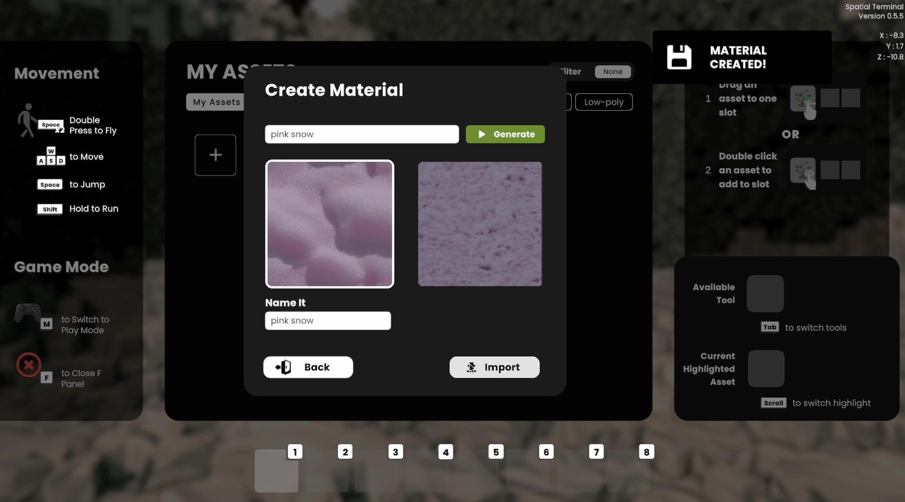The image size is (905, 502).
Task: Toggle the None filter option
Action: pyautogui.click(x=613, y=72)
